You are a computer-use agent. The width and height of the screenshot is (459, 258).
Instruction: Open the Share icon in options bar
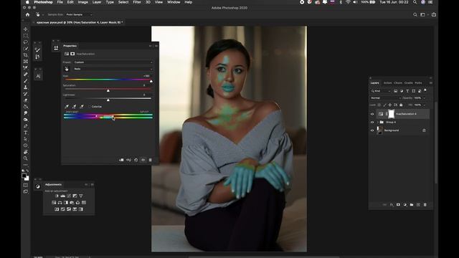434,14
